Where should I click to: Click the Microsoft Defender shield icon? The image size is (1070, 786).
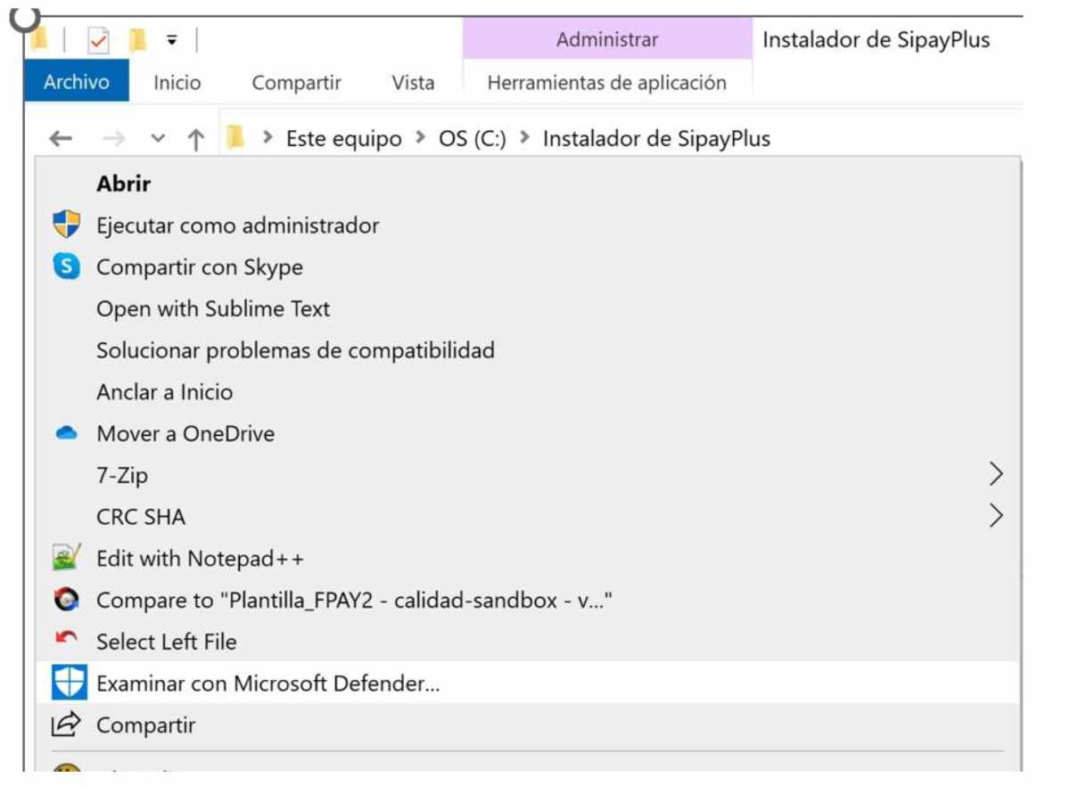[66, 684]
